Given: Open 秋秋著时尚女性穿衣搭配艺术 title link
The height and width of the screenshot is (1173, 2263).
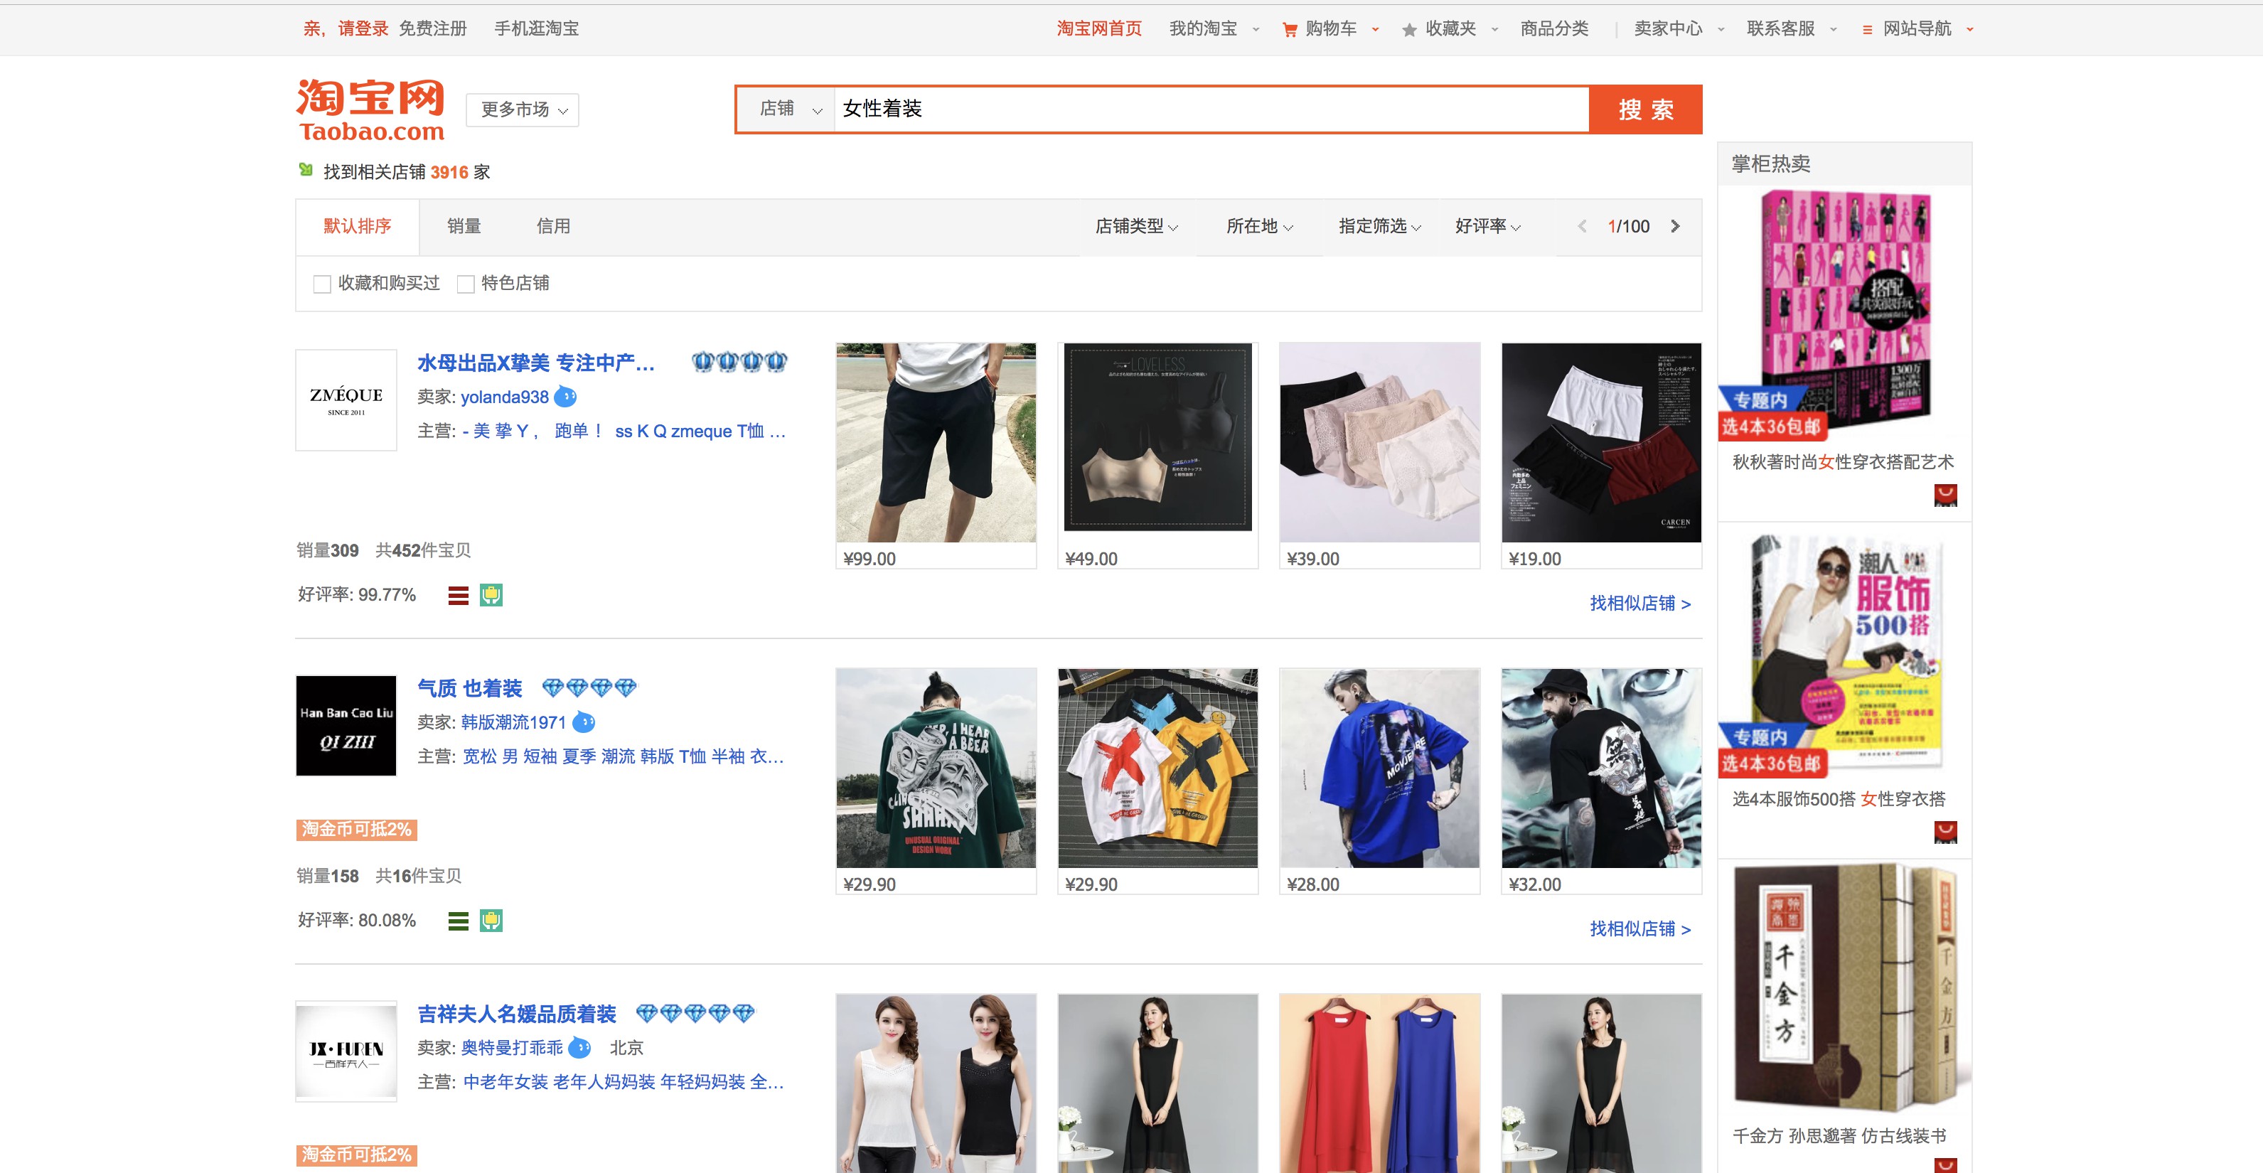Looking at the screenshot, I should [x=1842, y=462].
